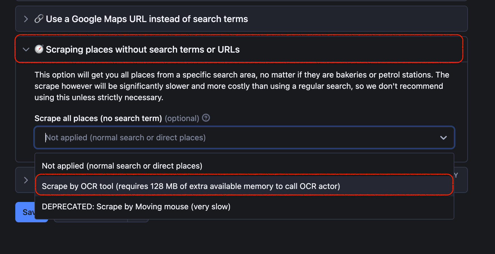Click the chevron next to Google Maps URL section

pyautogui.click(x=26, y=19)
